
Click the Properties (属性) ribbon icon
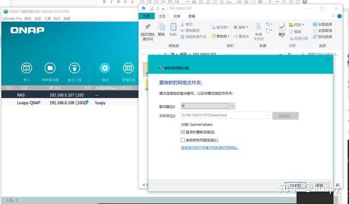[x=282, y=29]
